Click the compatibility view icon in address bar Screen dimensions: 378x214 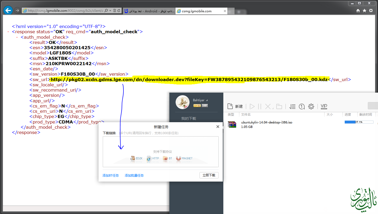coord(115,11)
